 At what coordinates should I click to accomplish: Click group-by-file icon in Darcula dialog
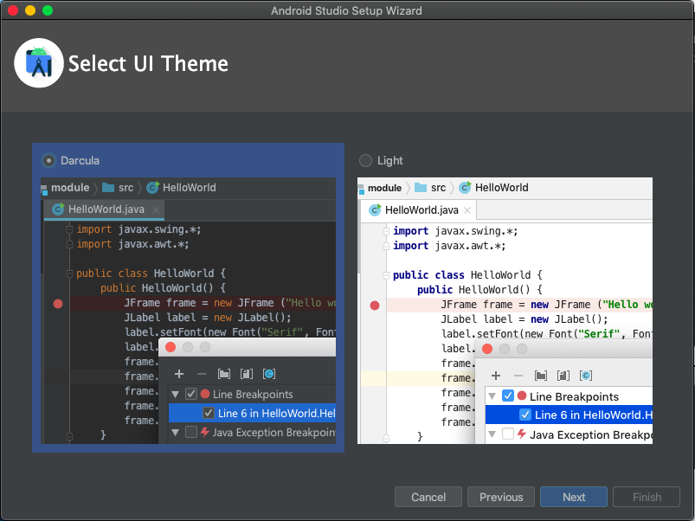[247, 374]
